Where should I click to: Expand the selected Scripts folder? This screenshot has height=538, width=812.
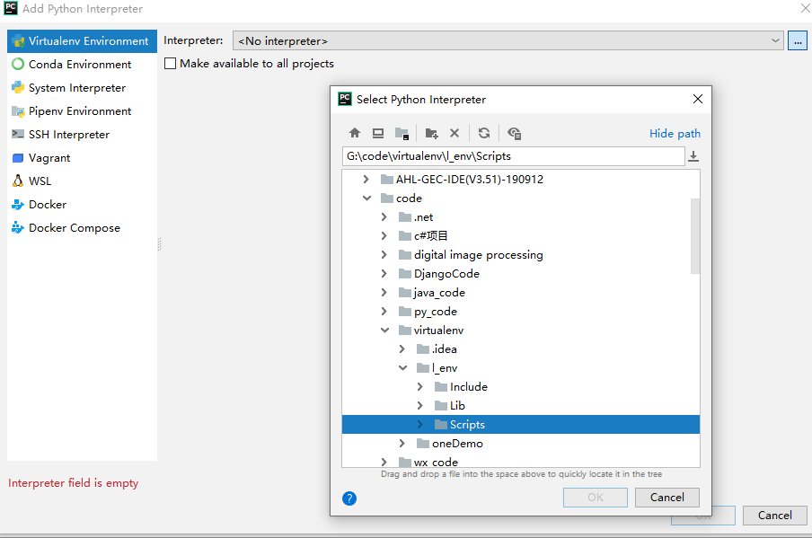pos(420,425)
